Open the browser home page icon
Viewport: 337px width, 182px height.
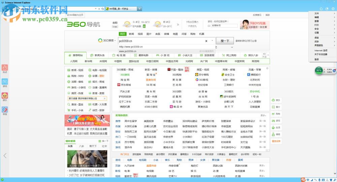tap(321, 9)
